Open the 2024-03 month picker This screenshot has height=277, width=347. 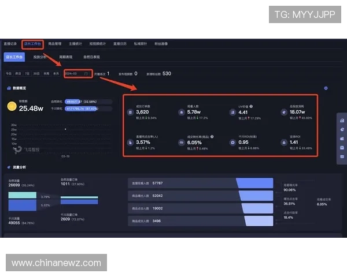tap(72, 74)
